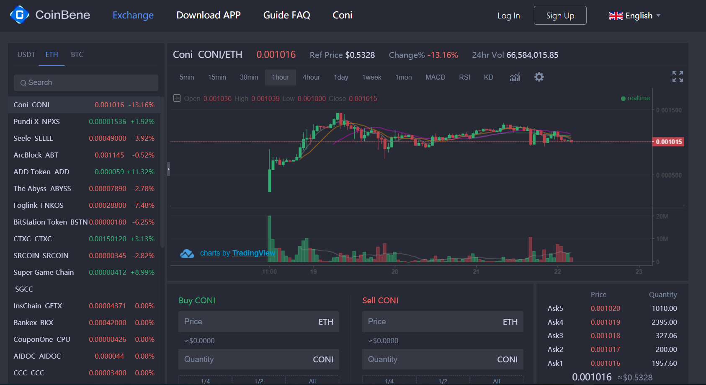Select the CTXC pair row
This screenshot has width=706, height=385.
coord(84,239)
